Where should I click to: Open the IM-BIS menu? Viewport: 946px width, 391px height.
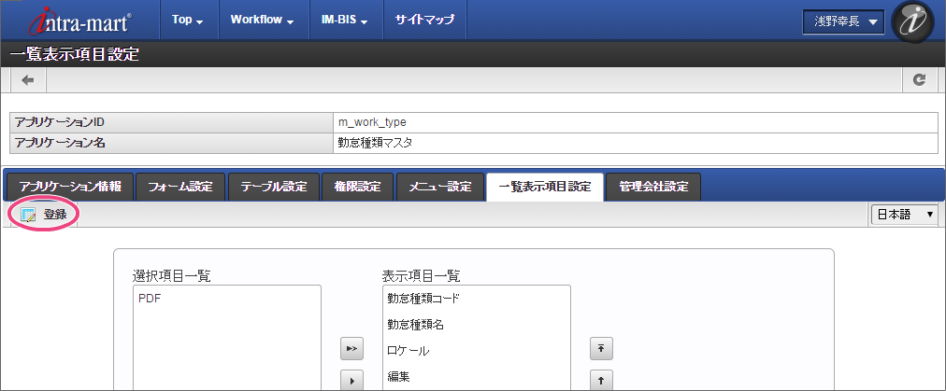345,20
